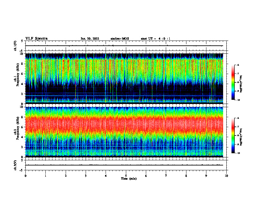Click the "Time (min)" axis label

click(129, 179)
